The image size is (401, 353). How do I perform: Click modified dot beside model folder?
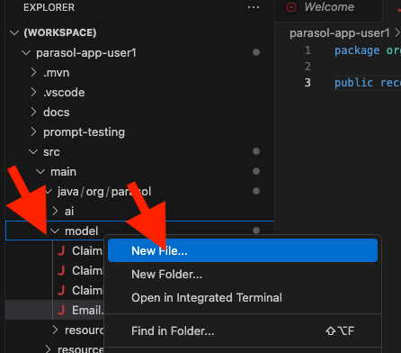[x=256, y=231]
